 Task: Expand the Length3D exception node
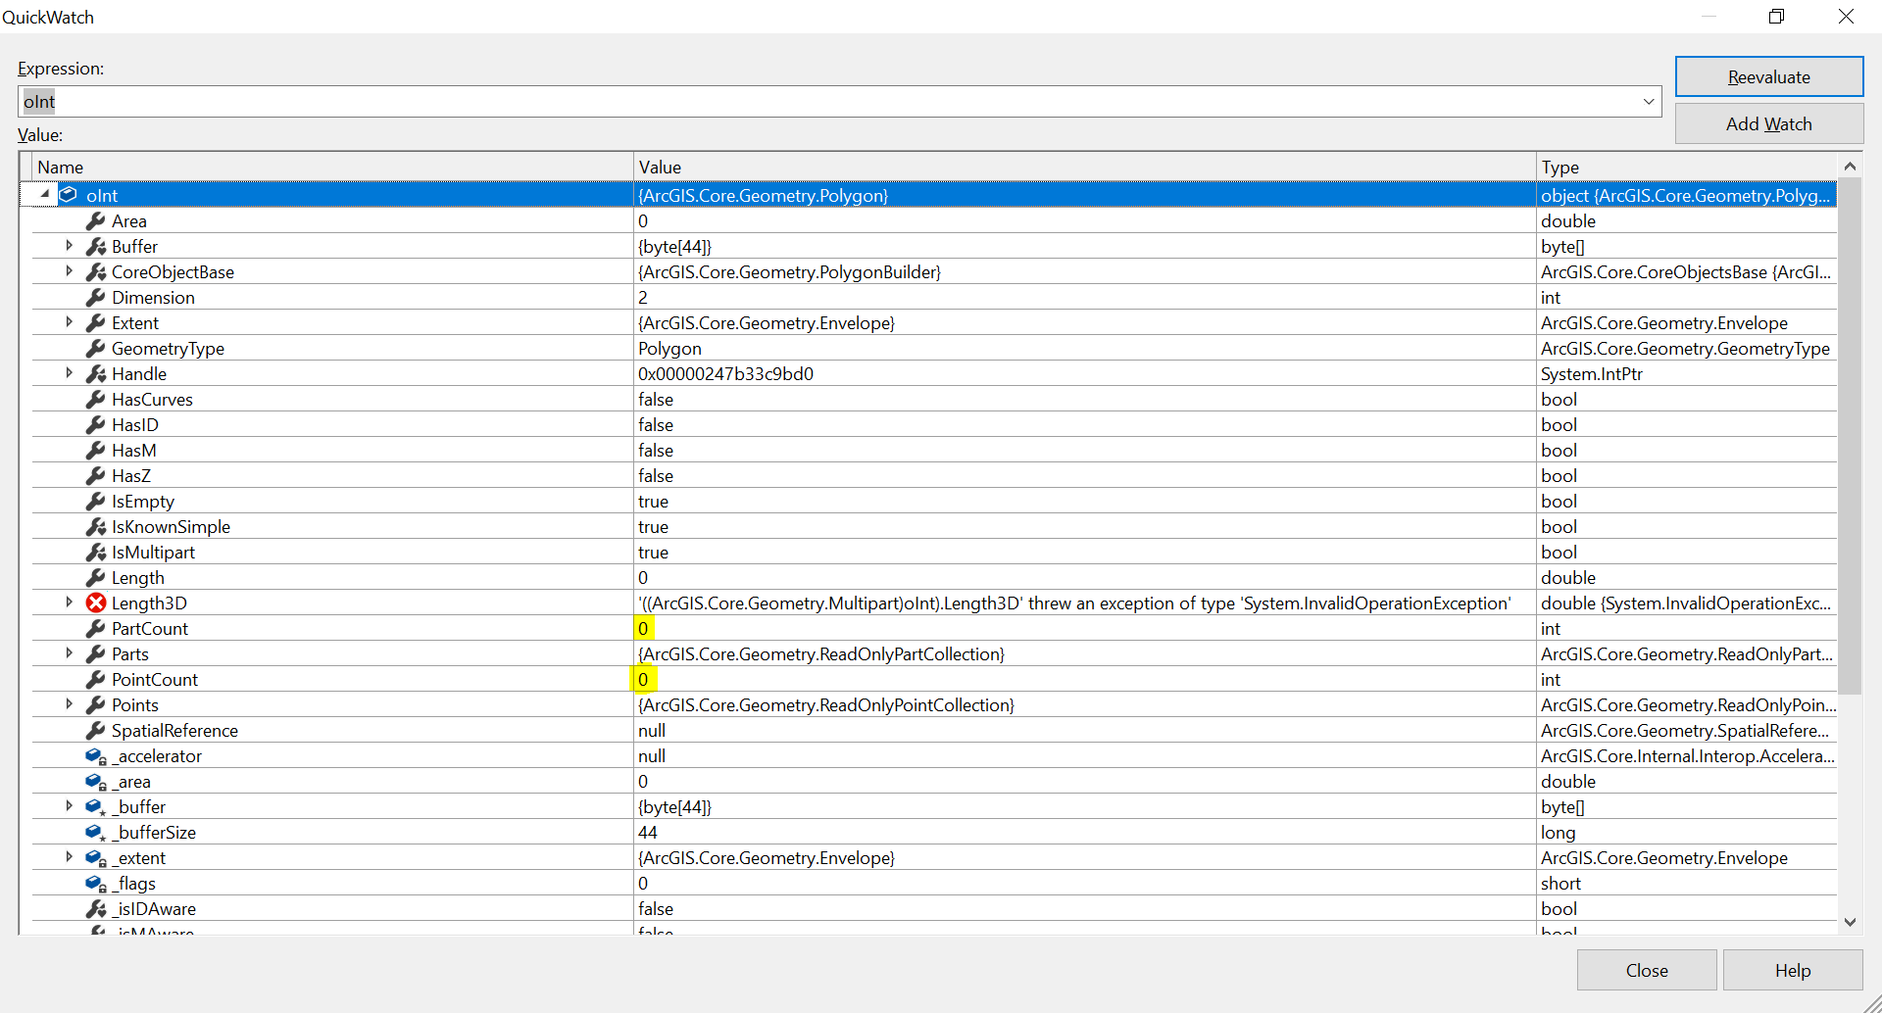(69, 603)
